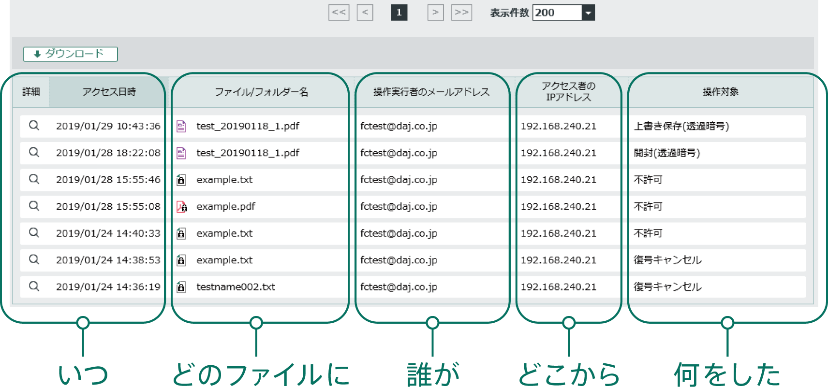Open details for the 2019/01/29 10:43:36 entry
Viewport: 828px width, 387px height.
coord(34,126)
